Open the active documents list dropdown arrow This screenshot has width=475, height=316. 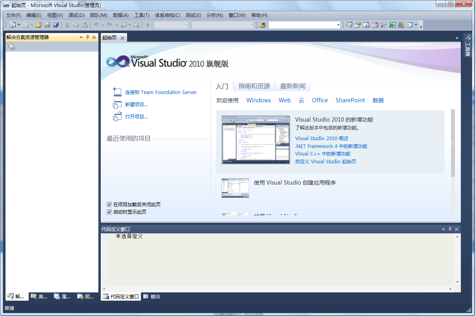(x=457, y=38)
